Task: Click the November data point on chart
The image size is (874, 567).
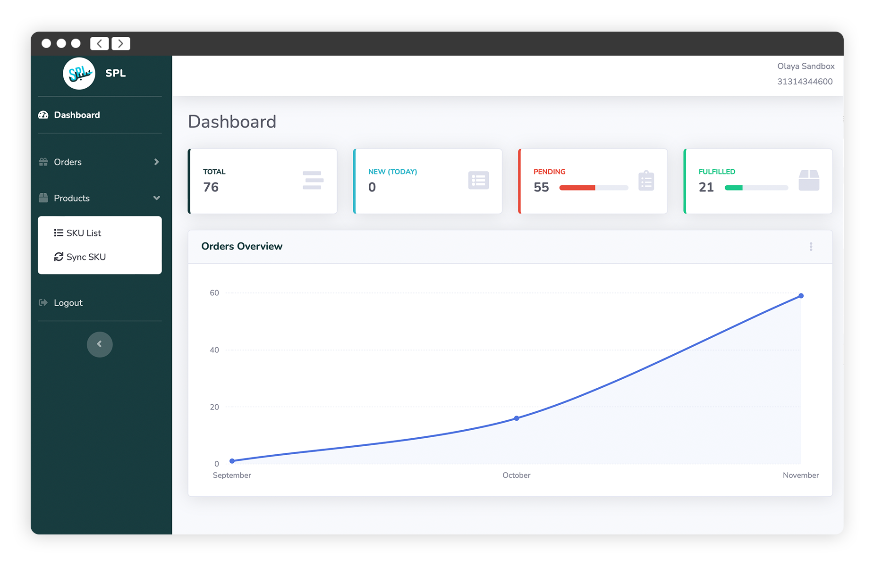Action: tap(801, 296)
